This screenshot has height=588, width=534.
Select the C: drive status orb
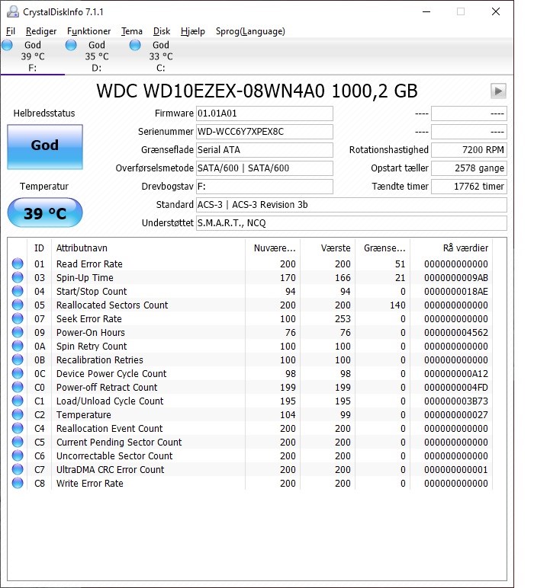point(135,46)
